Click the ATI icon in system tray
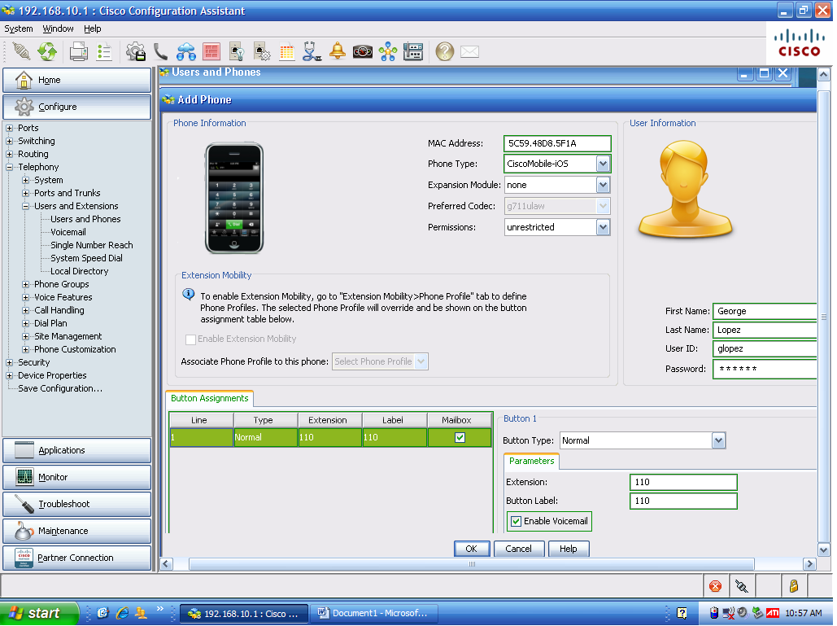The width and height of the screenshot is (837, 626). 773,613
